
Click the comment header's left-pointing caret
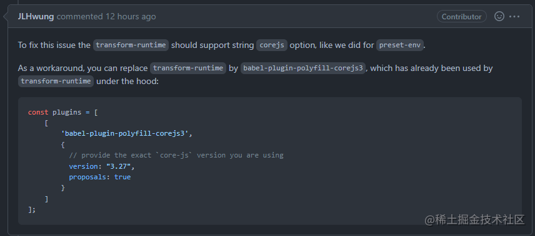[6, 16]
